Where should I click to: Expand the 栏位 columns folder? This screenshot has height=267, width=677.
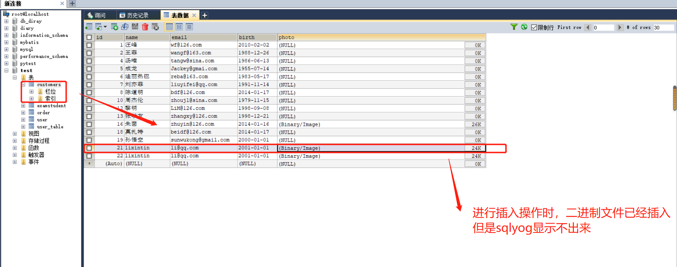(x=32, y=91)
